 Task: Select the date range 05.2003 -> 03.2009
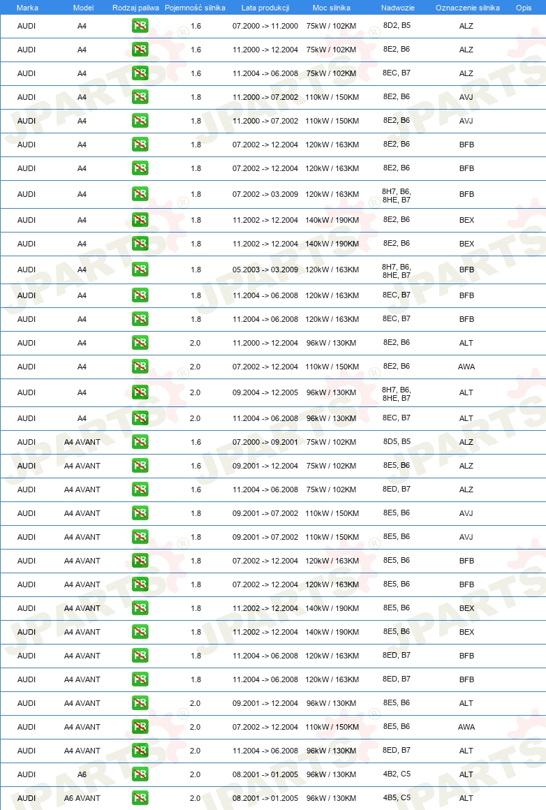pos(265,270)
